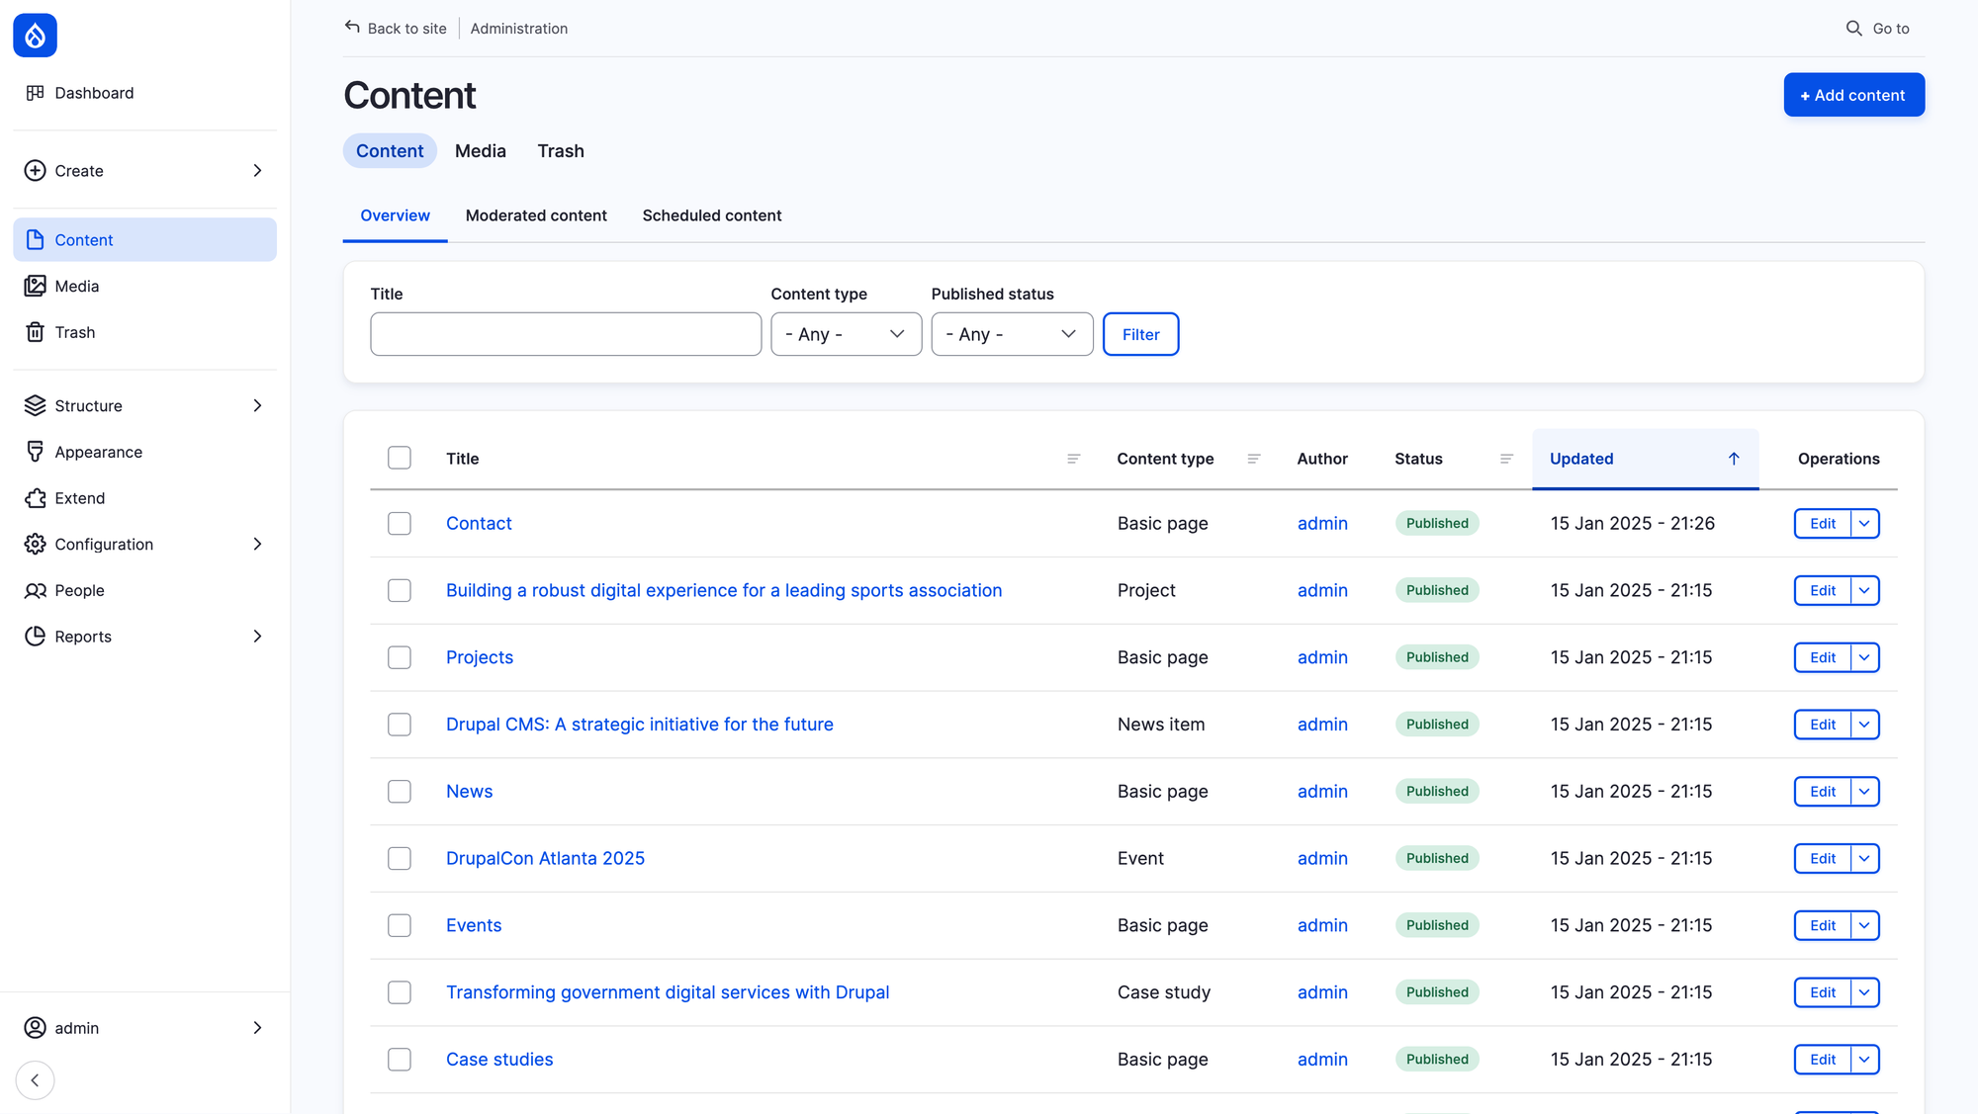Click the Structure layers icon
Viewport: 1978px width, 1114px height.
[x=35, y=406]
